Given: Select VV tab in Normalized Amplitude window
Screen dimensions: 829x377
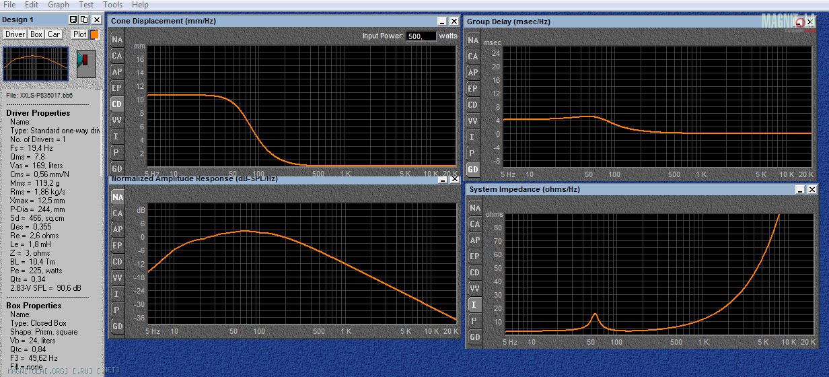Looking at the screenshot, I should 118,278.
